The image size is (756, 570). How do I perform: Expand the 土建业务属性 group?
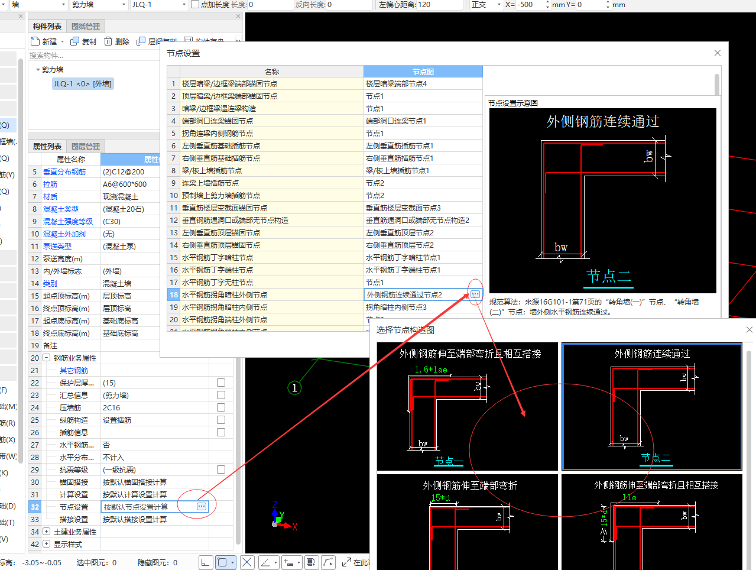click(46, 532)
